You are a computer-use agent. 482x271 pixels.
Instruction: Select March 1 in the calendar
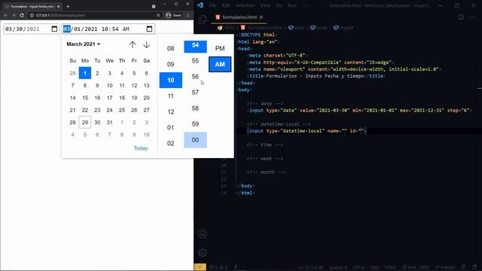(x=85, y=73)
